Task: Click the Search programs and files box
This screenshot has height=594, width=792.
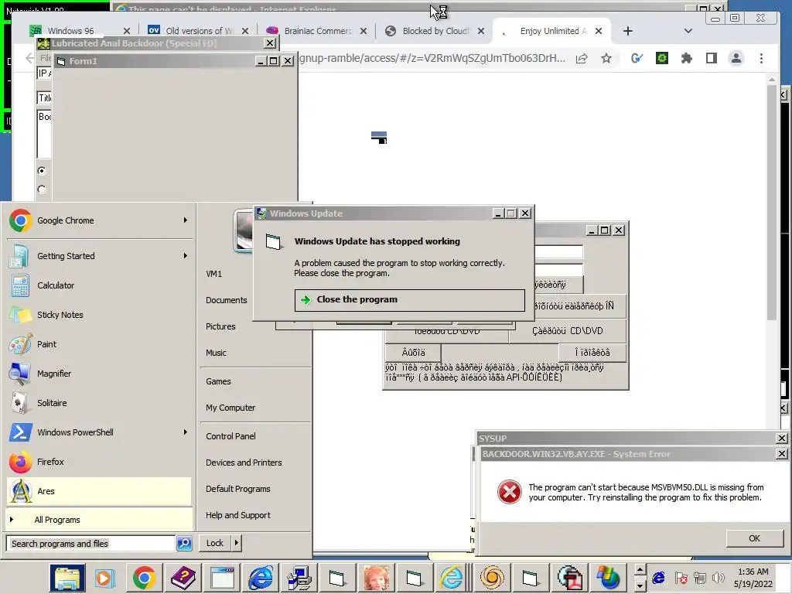Action: pos(90,544)
